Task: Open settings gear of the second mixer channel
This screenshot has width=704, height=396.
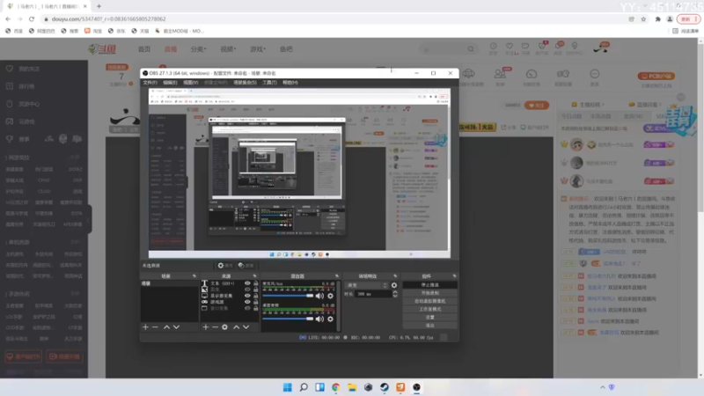Action: point(331,319)
